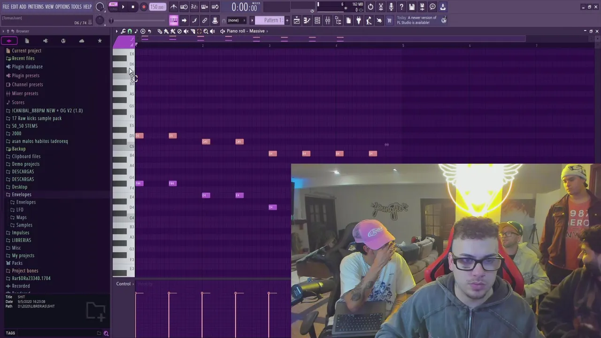Collapse the Envelopes parent folder

[x=22, y=194]
